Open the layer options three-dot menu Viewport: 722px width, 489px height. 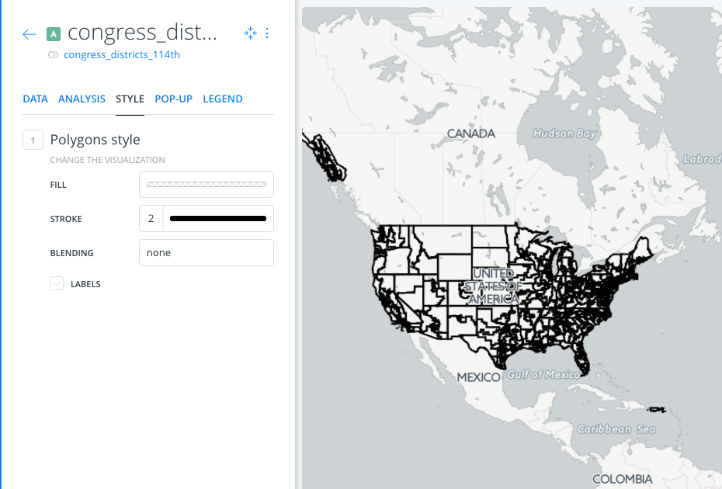[x=267, y=33]
